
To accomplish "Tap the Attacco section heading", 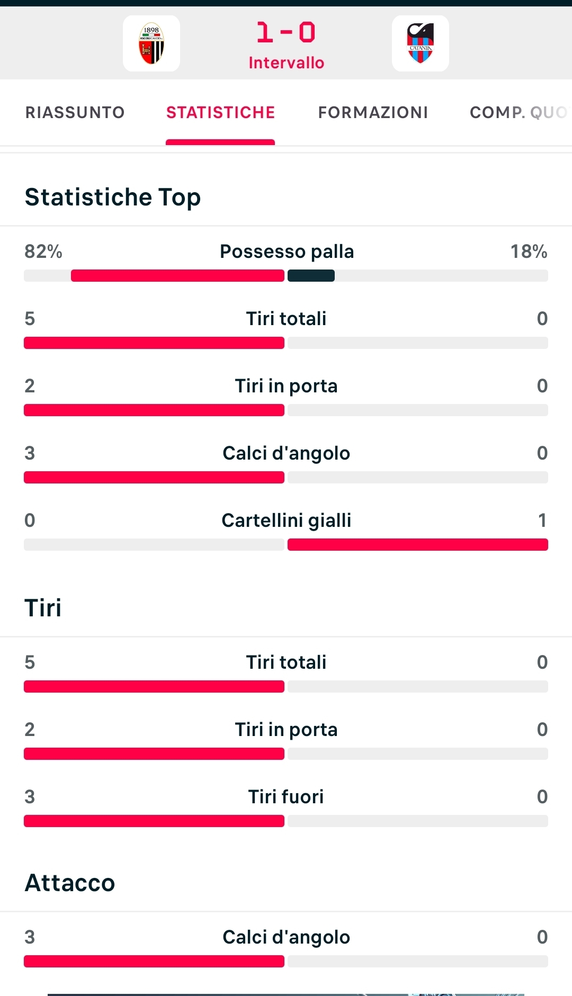I will click(70, 883).
